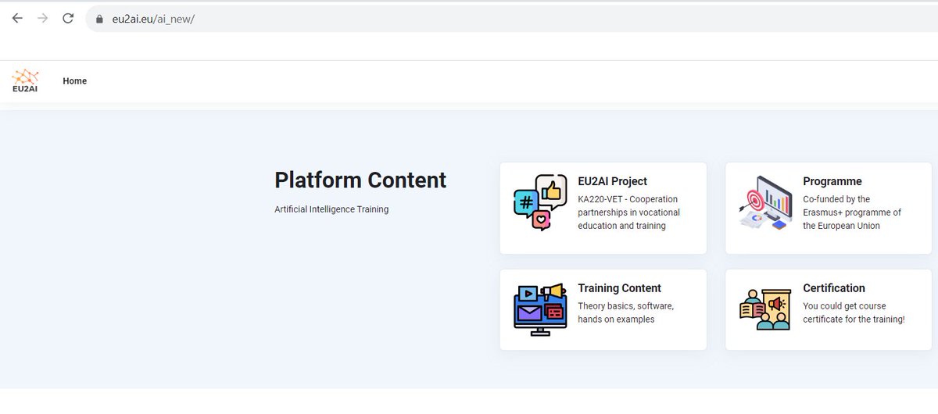This screenshot has width=938, height=414.
Task: Click the Theory basics, software description
Action: (x=625, y=312)
